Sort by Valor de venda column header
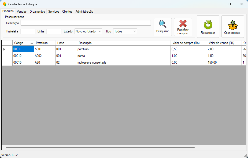 [x=224, y=43]
